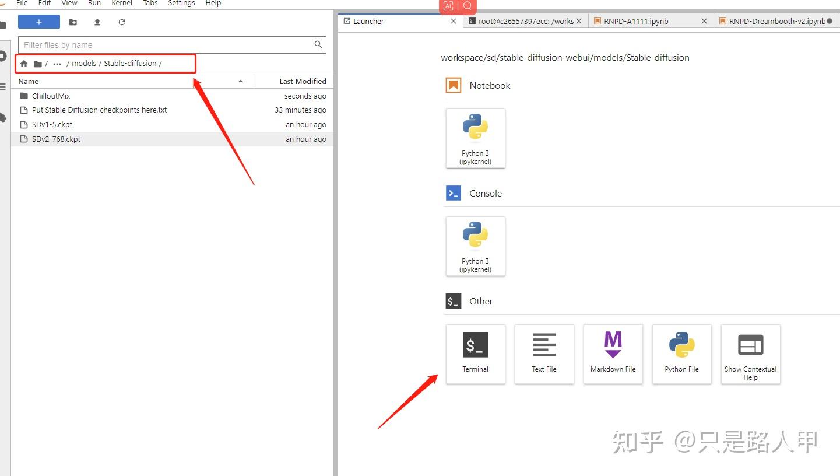
Task: Create a new Markdown File
Action: tap(613, 354)
